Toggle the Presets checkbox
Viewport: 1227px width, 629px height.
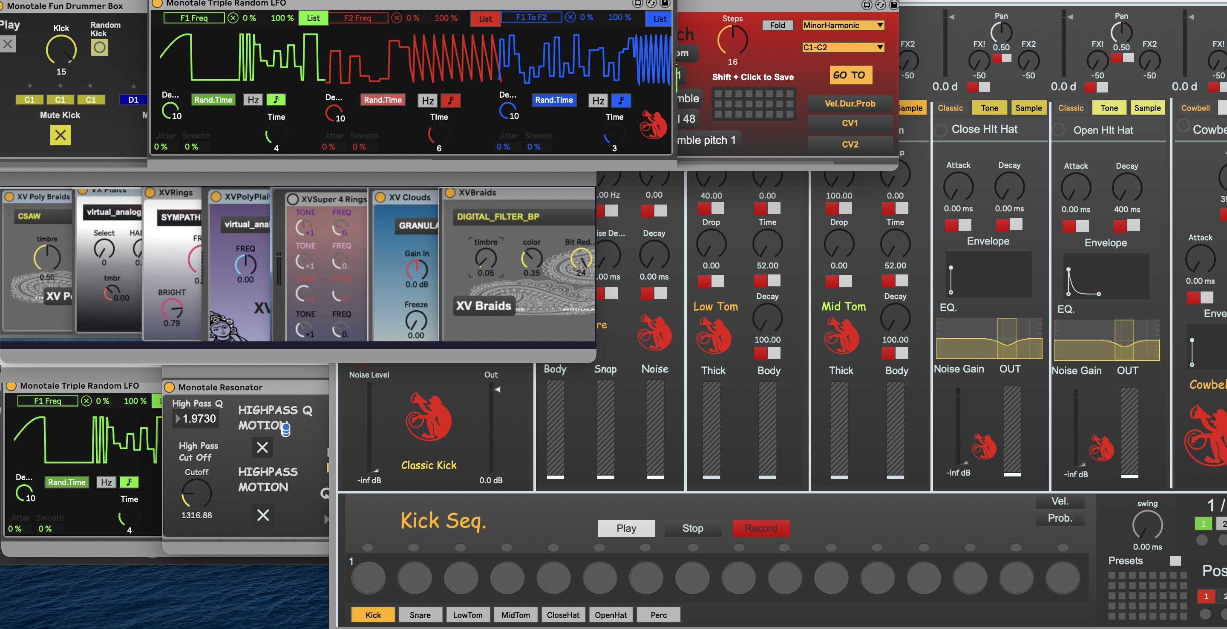coord(1175,561)
